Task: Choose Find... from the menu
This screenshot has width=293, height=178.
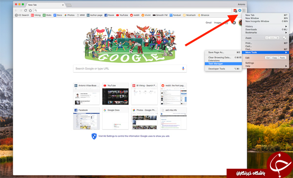Action: pyautogui.click(x=265, y=49)
